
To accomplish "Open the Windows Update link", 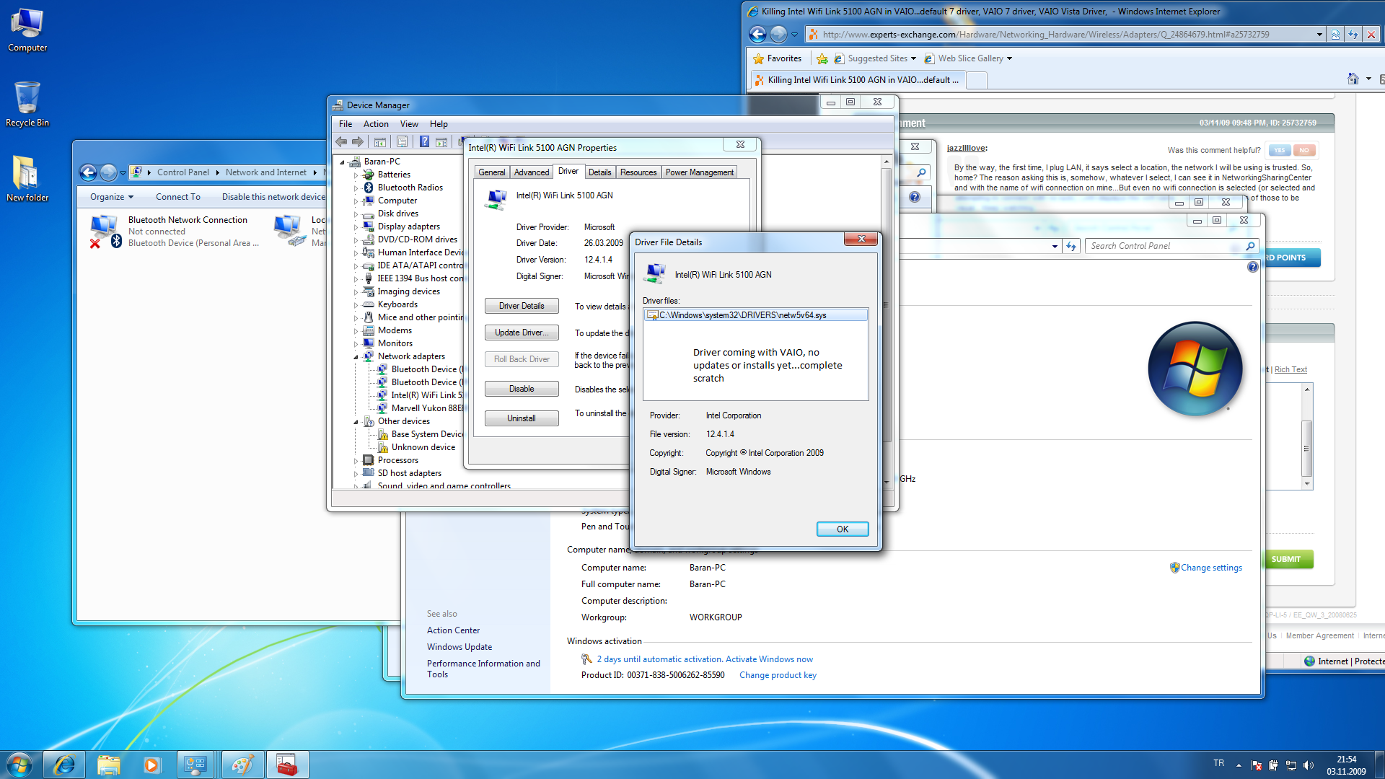I will 460,647.
